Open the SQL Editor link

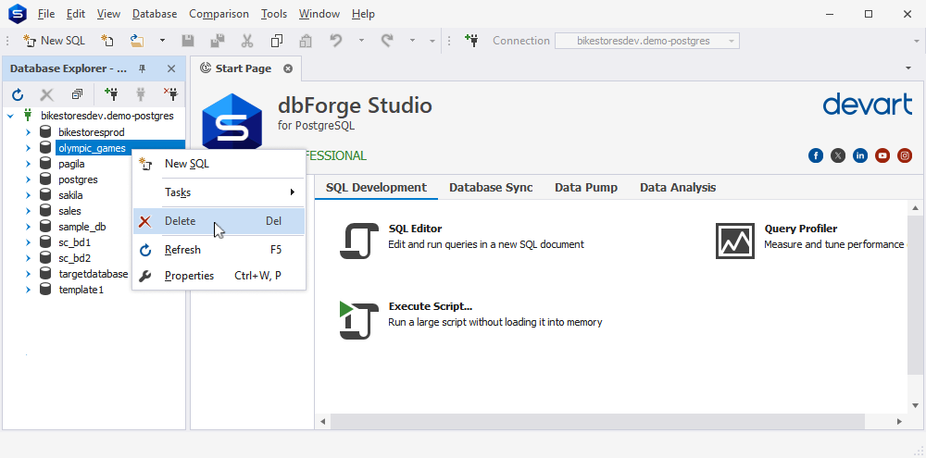415,229
